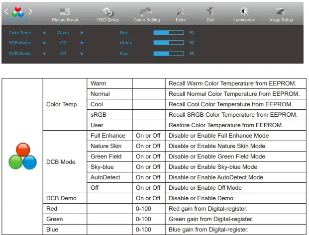
Task: Select the Color Setup RGB balls icon
Action: (18, 11)
